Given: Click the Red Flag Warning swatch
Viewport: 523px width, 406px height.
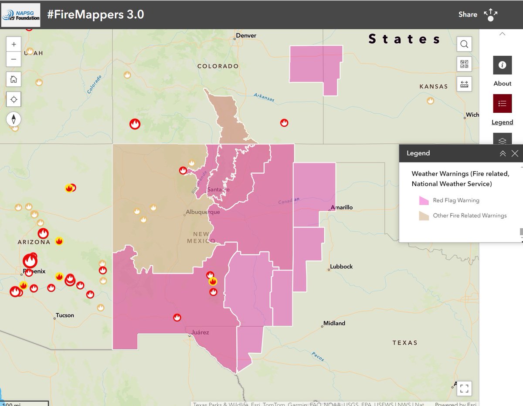Looking at the screenshot, I should coord(424,200).
